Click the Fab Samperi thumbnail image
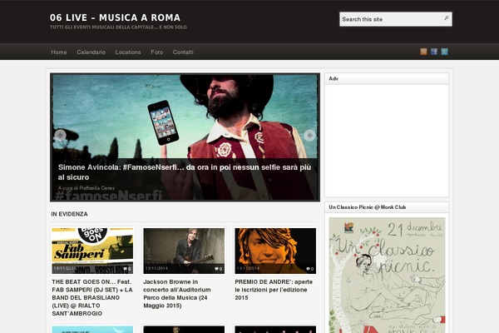Viewport: 499px width, 333px height. pos(92,251)
